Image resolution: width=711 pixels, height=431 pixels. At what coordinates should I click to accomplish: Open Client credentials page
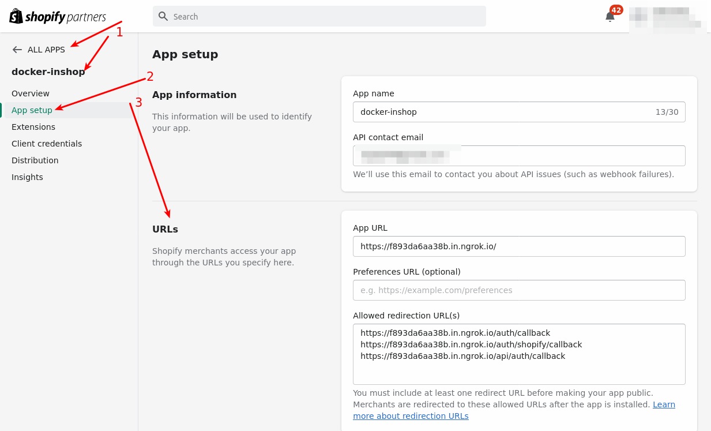tap(47, 144)
